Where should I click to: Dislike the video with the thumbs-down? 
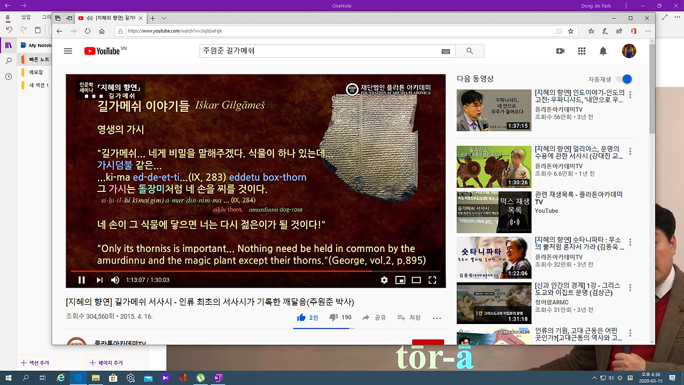(x=334, y=317)
